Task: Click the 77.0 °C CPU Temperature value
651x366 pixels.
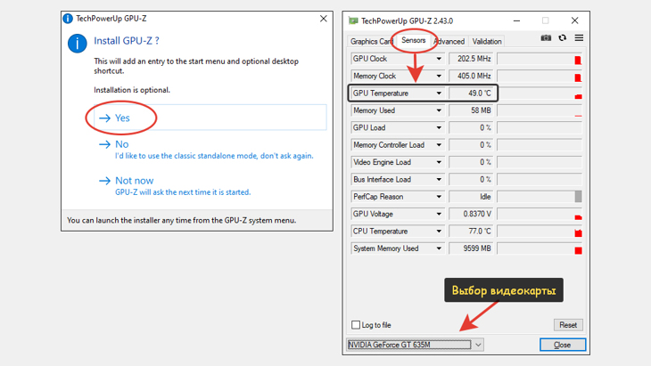Action: pyautogui.click(x=471, y=232)
